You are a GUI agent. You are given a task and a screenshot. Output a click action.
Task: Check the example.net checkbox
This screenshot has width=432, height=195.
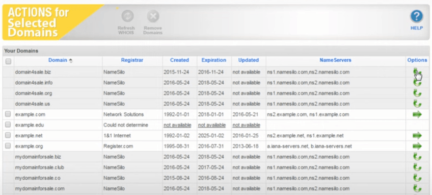point(8,135)
